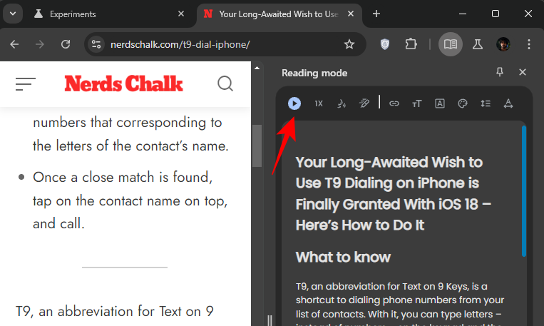Click the line spacing icon
The width and height of the screenshot is (544, 326).
[486, 103]
